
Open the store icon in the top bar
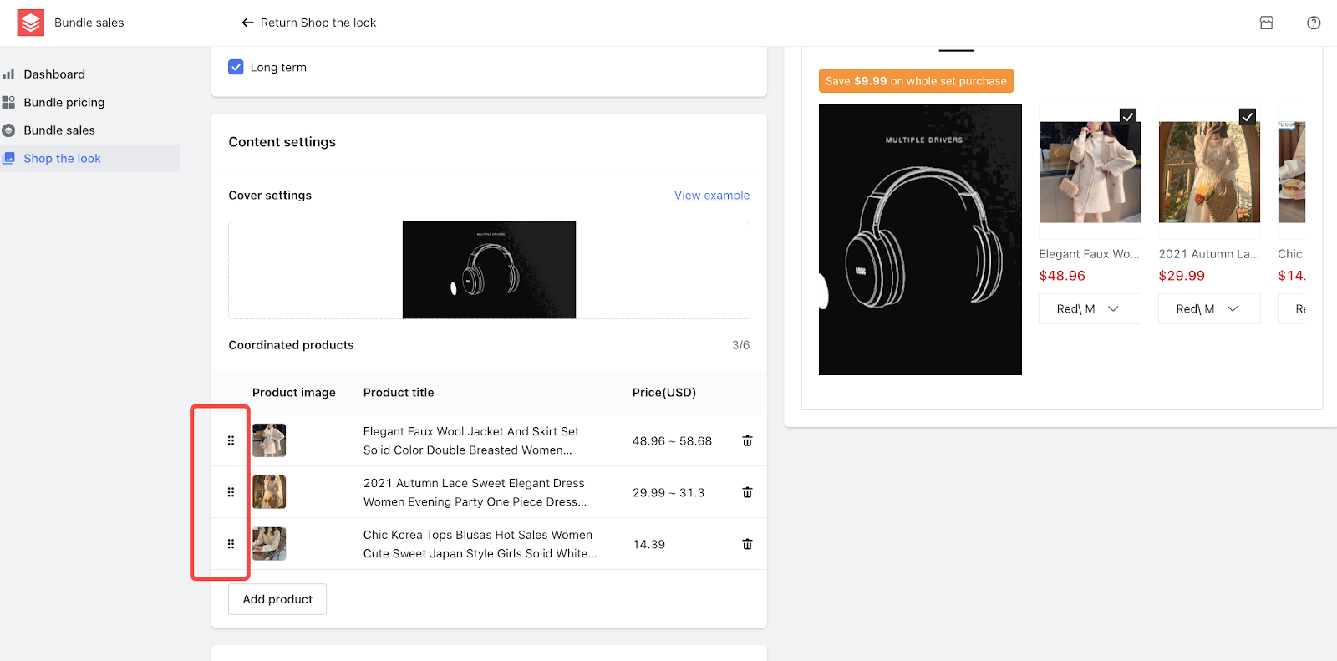point(1267,23)
